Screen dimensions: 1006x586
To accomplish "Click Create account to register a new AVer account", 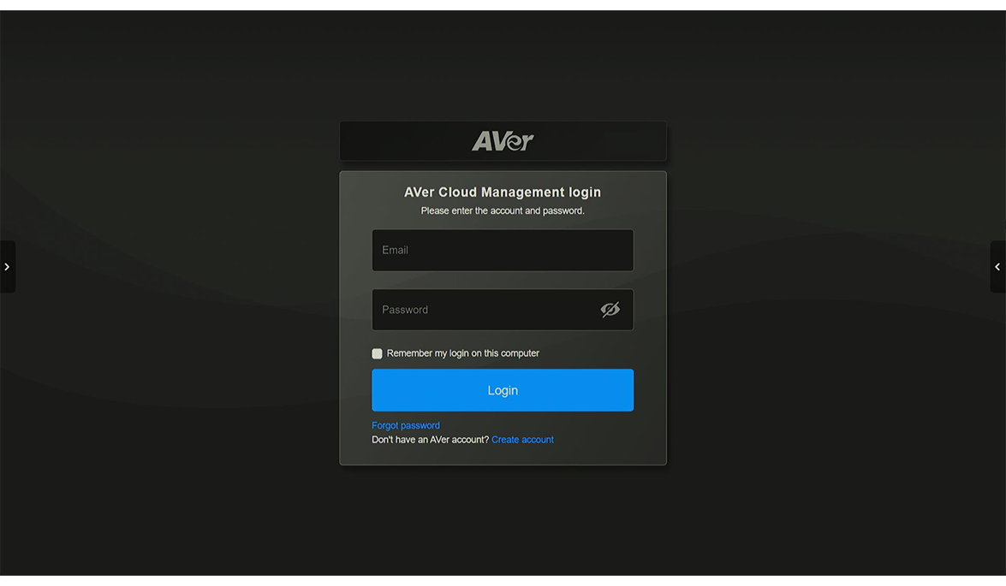I will pyautogui.click(x=522, y=439).
